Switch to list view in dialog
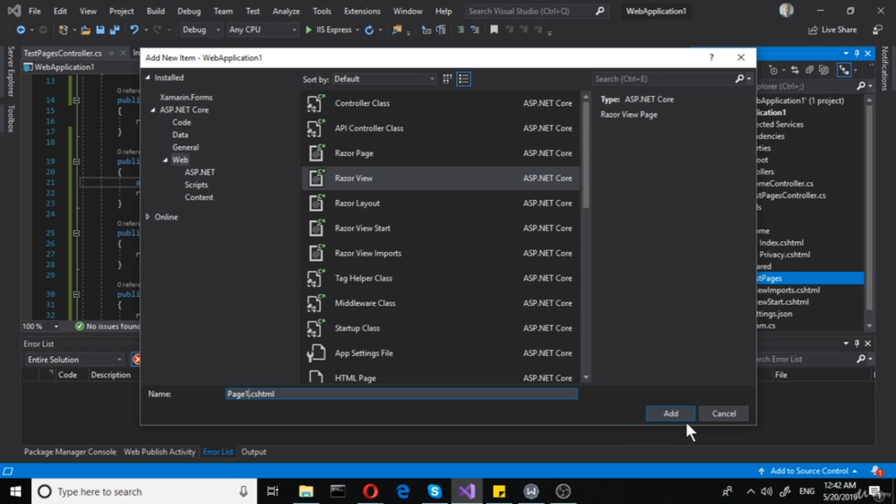The image size is (896, 504). coord(463,79)
